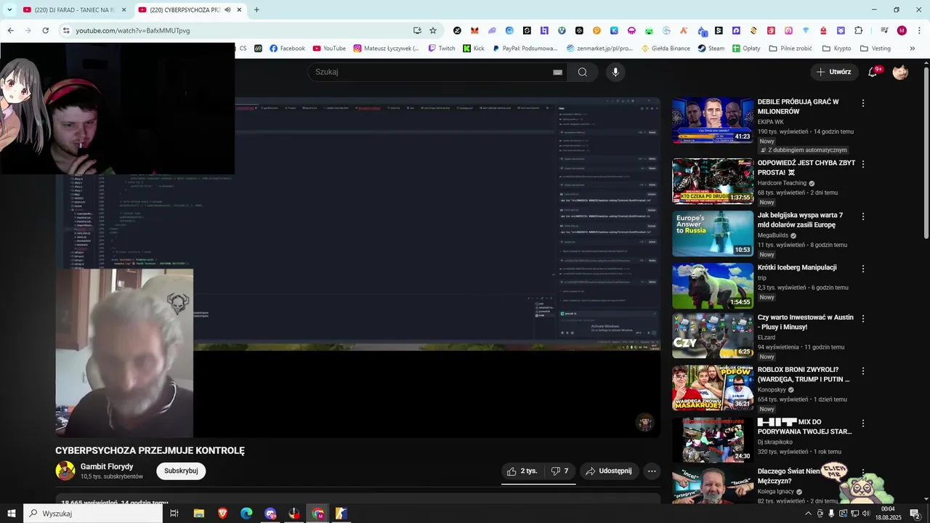Open the YouTube account avatar menu
The height and width of the screenshot is (523, 930).
pyautogui.click(x=900, y=72)
